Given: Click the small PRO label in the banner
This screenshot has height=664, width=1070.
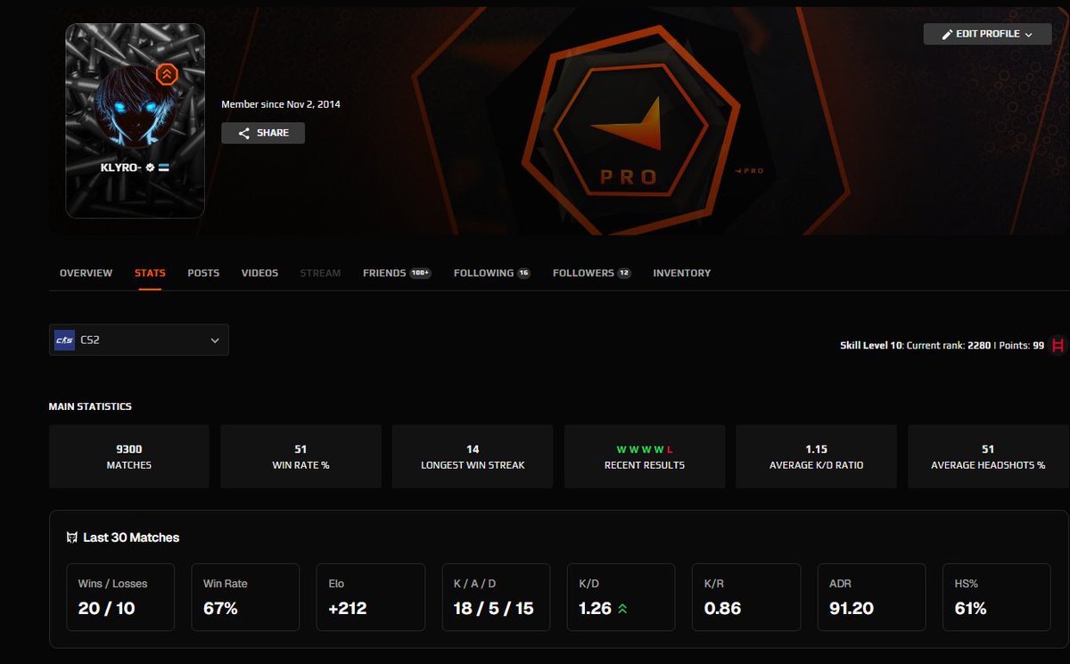Looking at the screenshot, I should click(750, 170).
